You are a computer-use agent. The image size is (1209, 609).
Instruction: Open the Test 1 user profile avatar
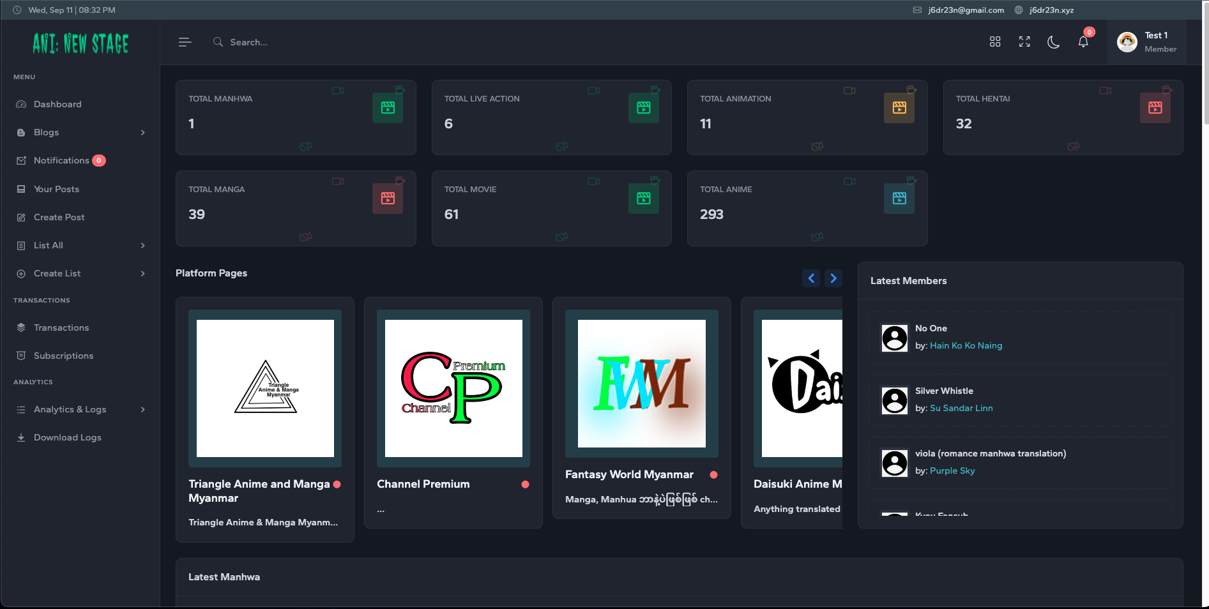(x=1127, y=42)
